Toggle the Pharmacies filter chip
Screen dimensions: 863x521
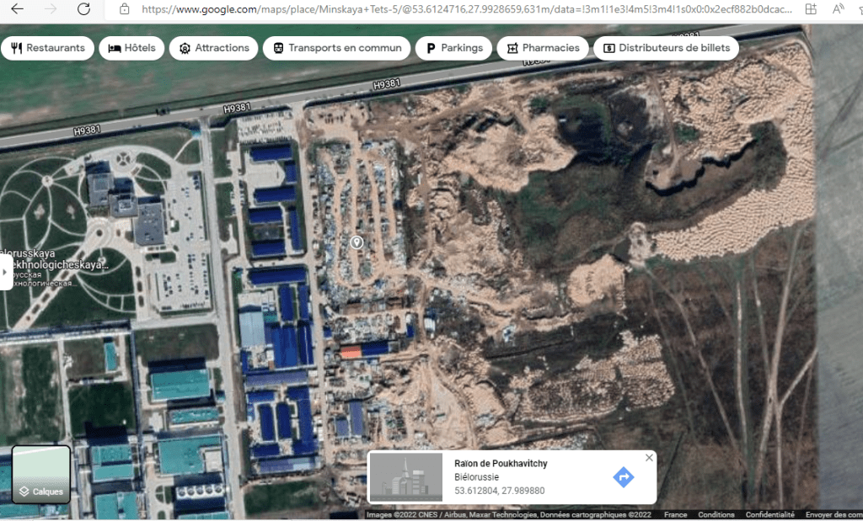pyautogui.click(x=543, y=48)
